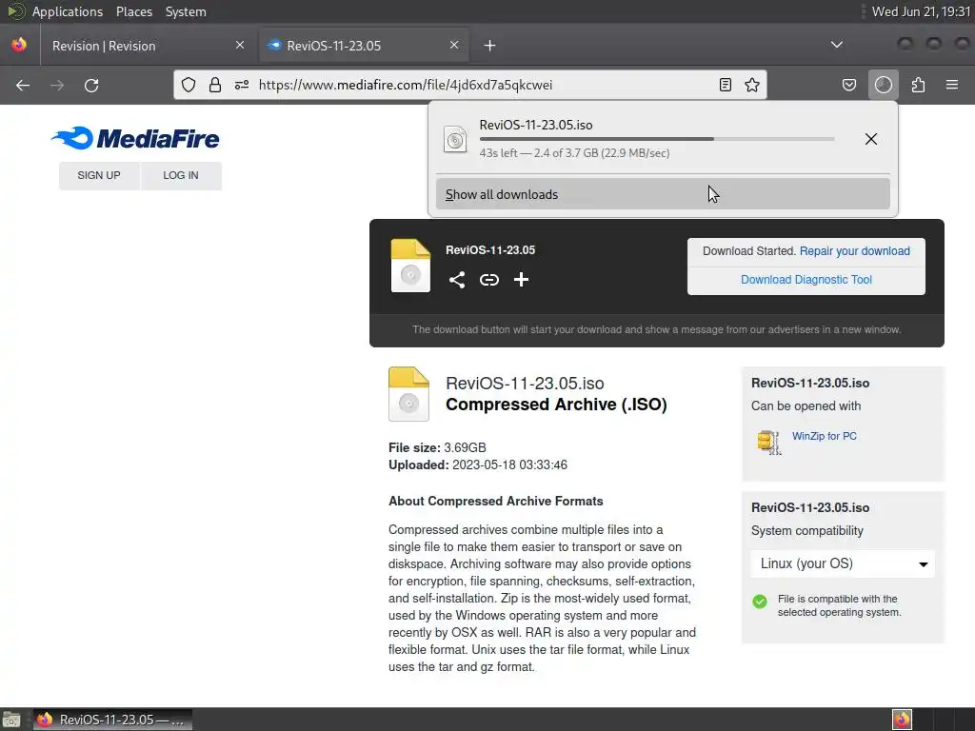The height and width of the screenshot is (731, 975).
Task: Open the Linux (your OS) dropdown
Action: [x=843, y=563]
